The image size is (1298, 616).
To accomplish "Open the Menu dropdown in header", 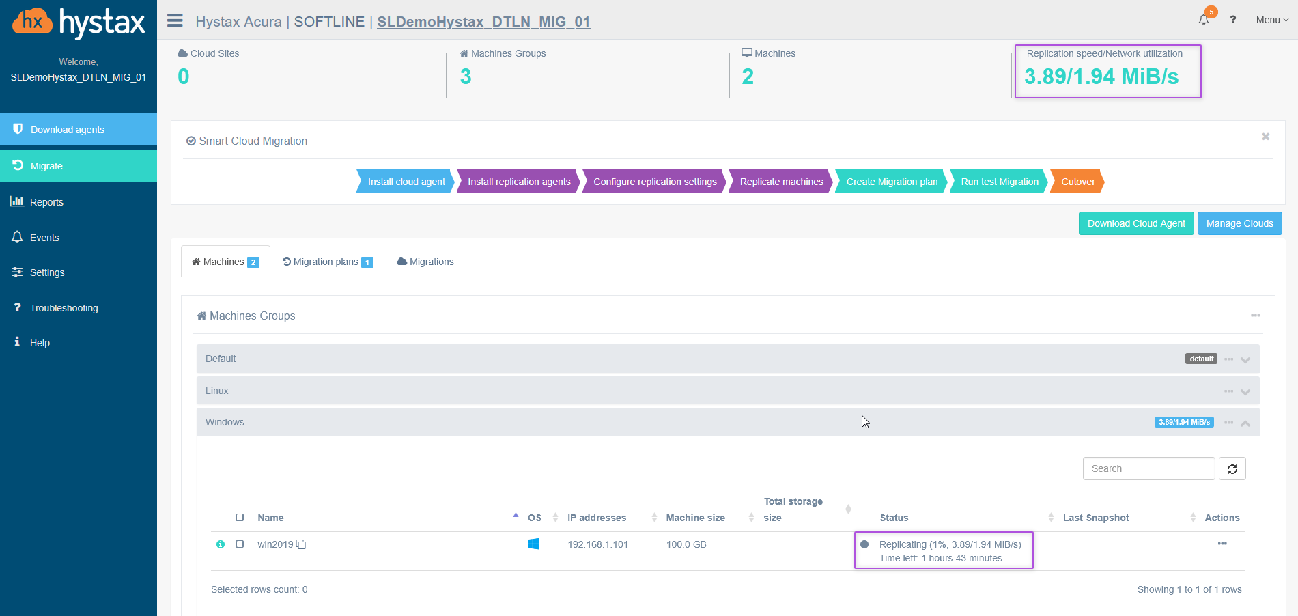I will coord(1271,20).
